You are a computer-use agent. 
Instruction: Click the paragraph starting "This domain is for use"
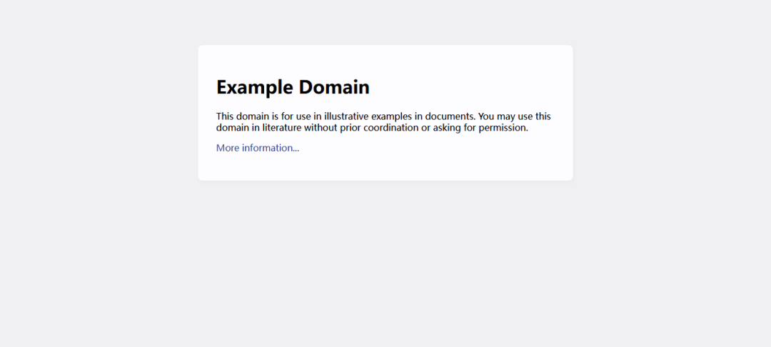383,122
